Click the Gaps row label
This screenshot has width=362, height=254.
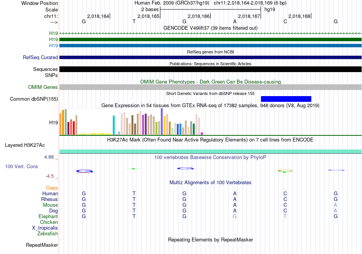click(x=52, y=188)
